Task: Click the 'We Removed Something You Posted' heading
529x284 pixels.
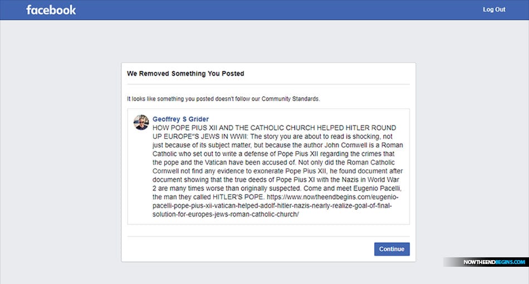Action: coord(185,73)
